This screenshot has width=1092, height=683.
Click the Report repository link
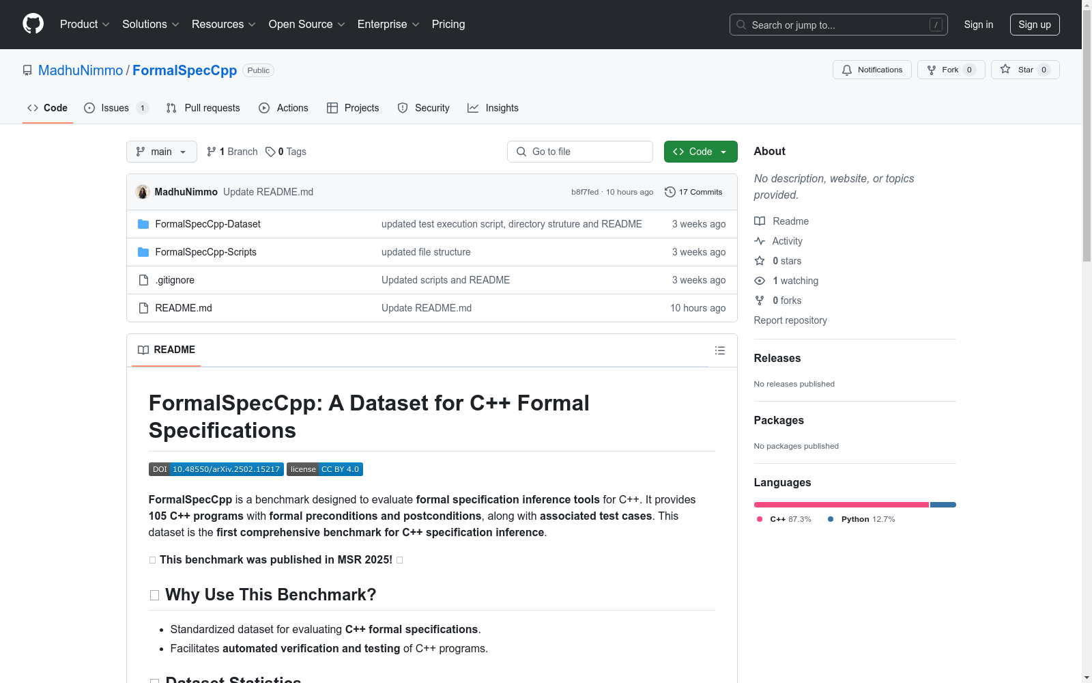coord(790,320)
